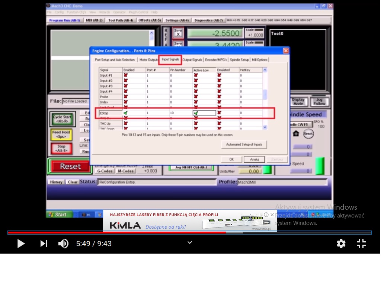Image resolution: width=381 pixels, height=286 pixels.
Task: Expand the chevron in the video player bar
Action: [190, 242]
